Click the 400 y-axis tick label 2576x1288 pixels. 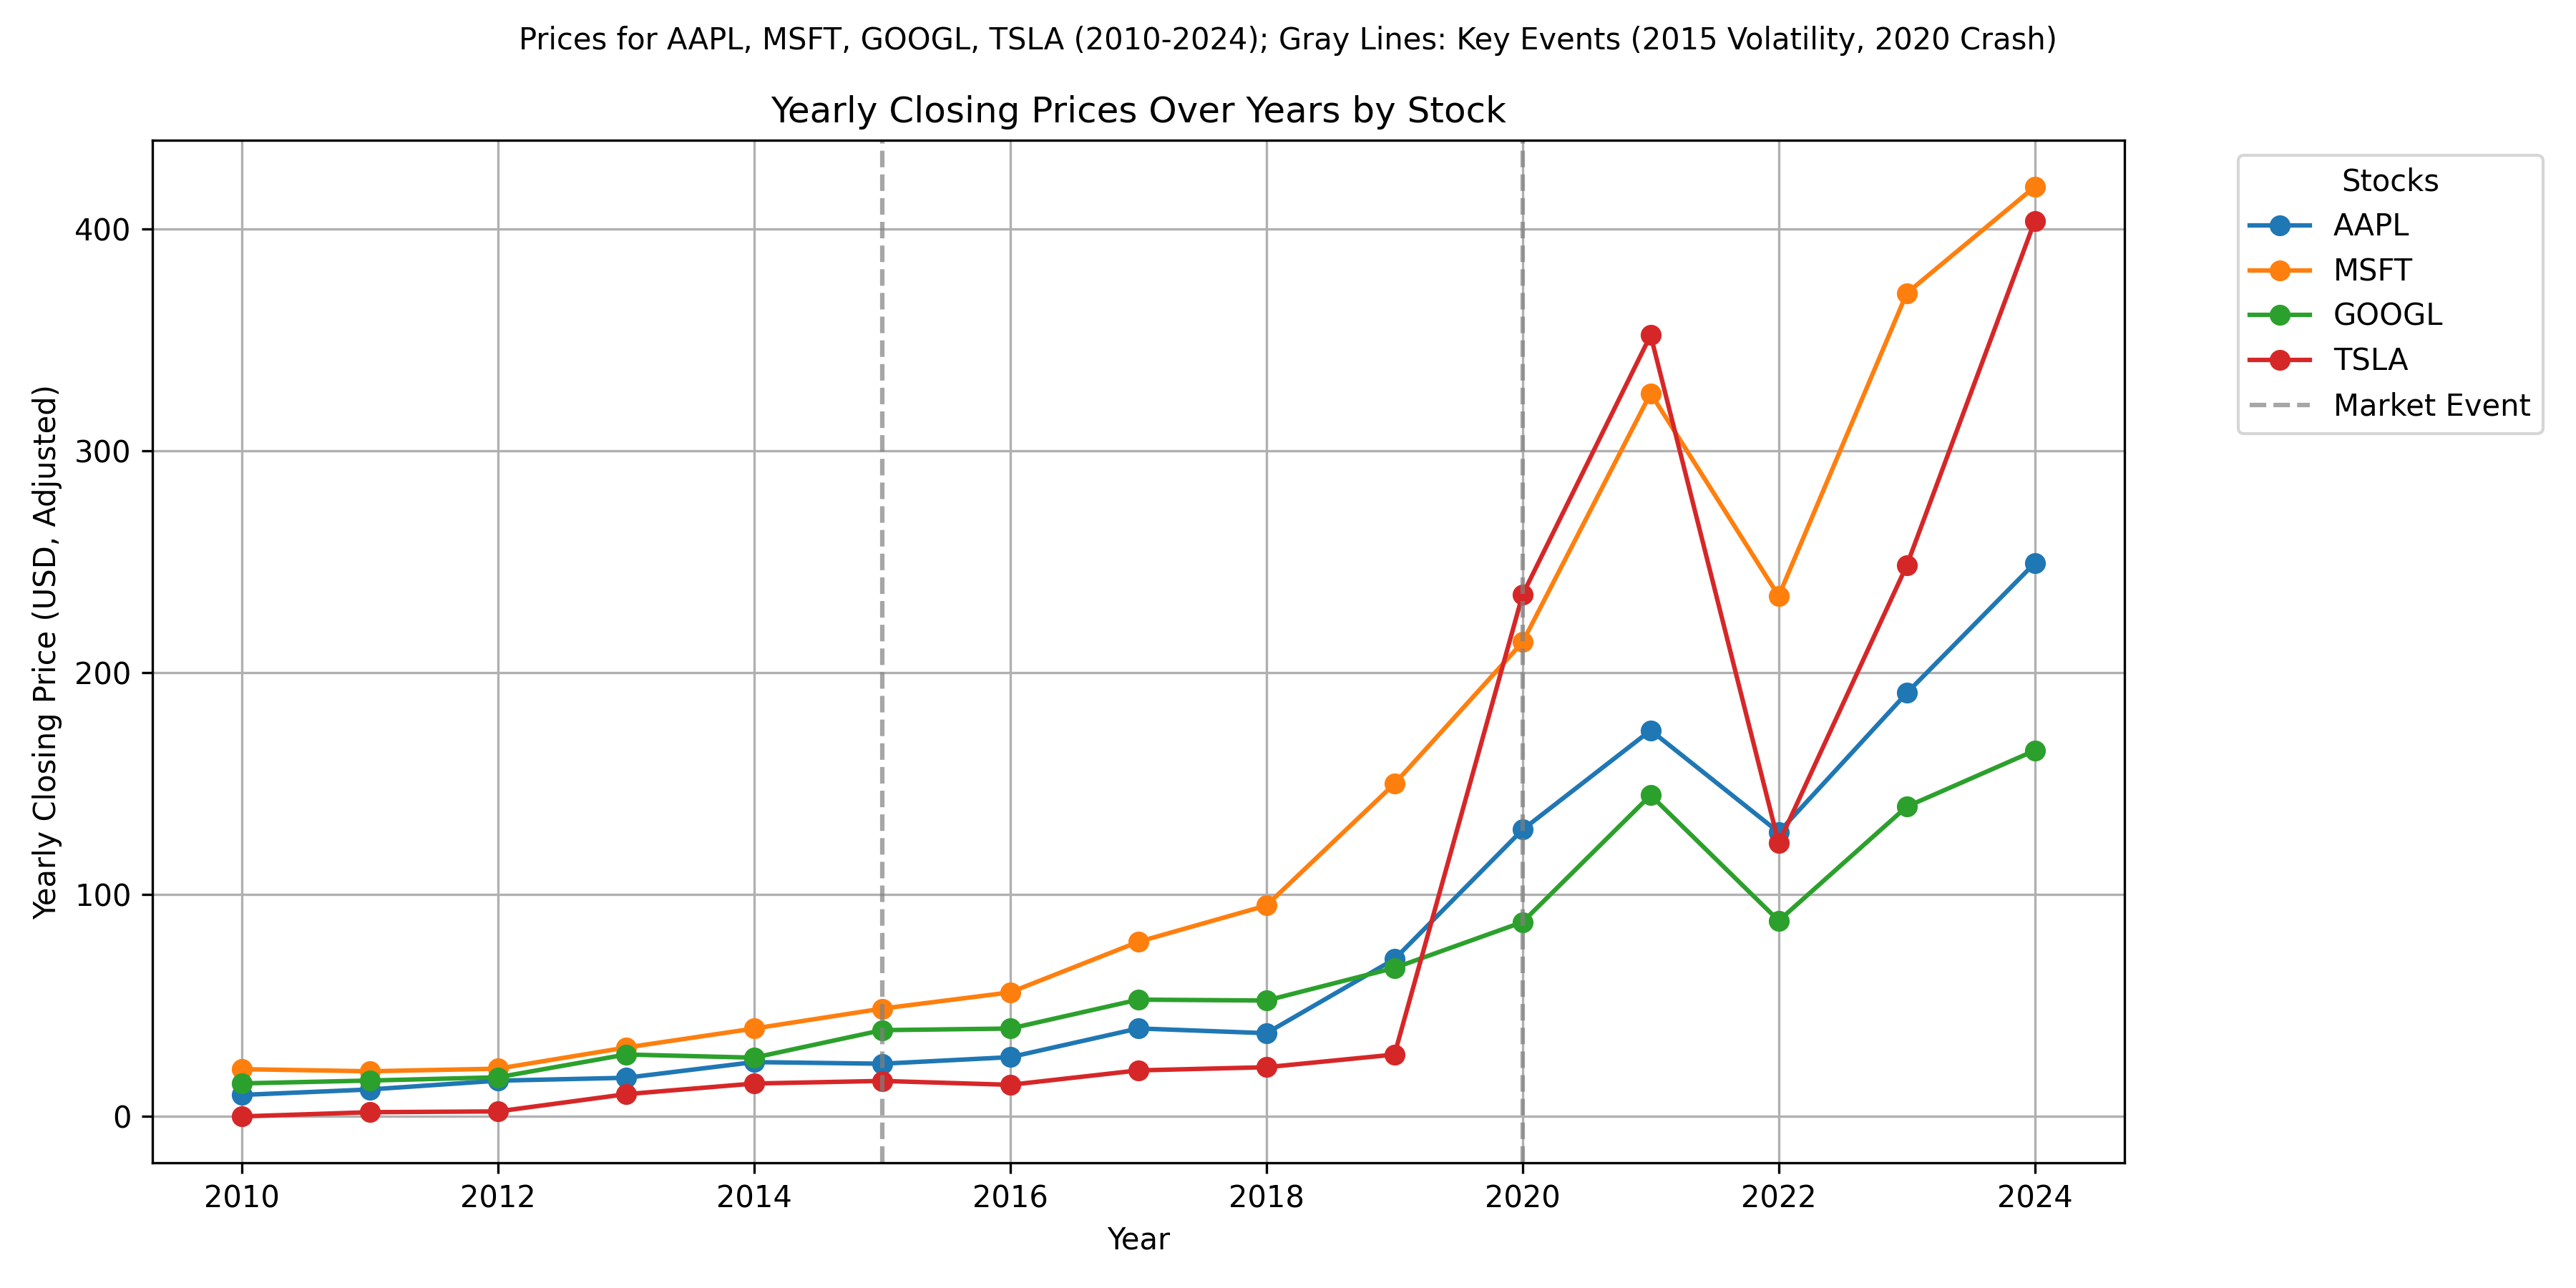pyautogui.click(x=103, y=230)
